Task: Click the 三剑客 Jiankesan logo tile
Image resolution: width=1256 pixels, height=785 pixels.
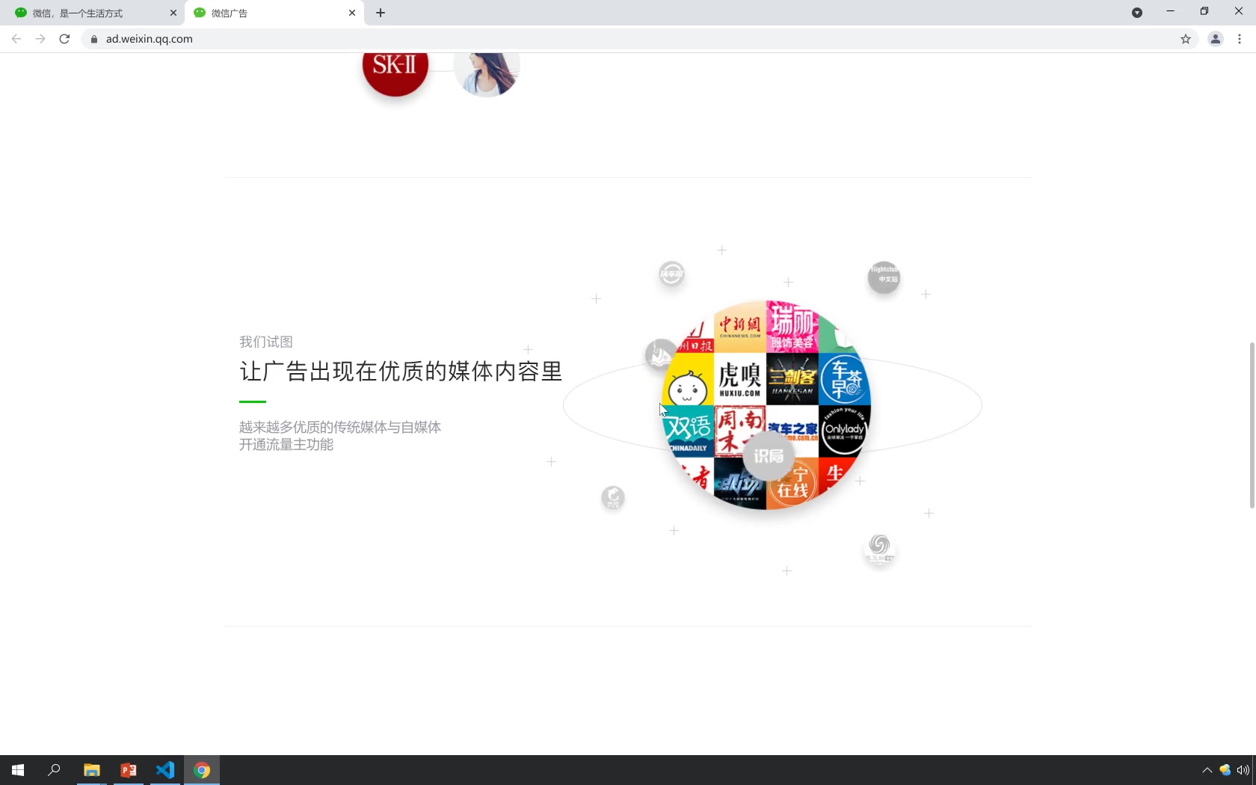Action: (x=792, y=378)
